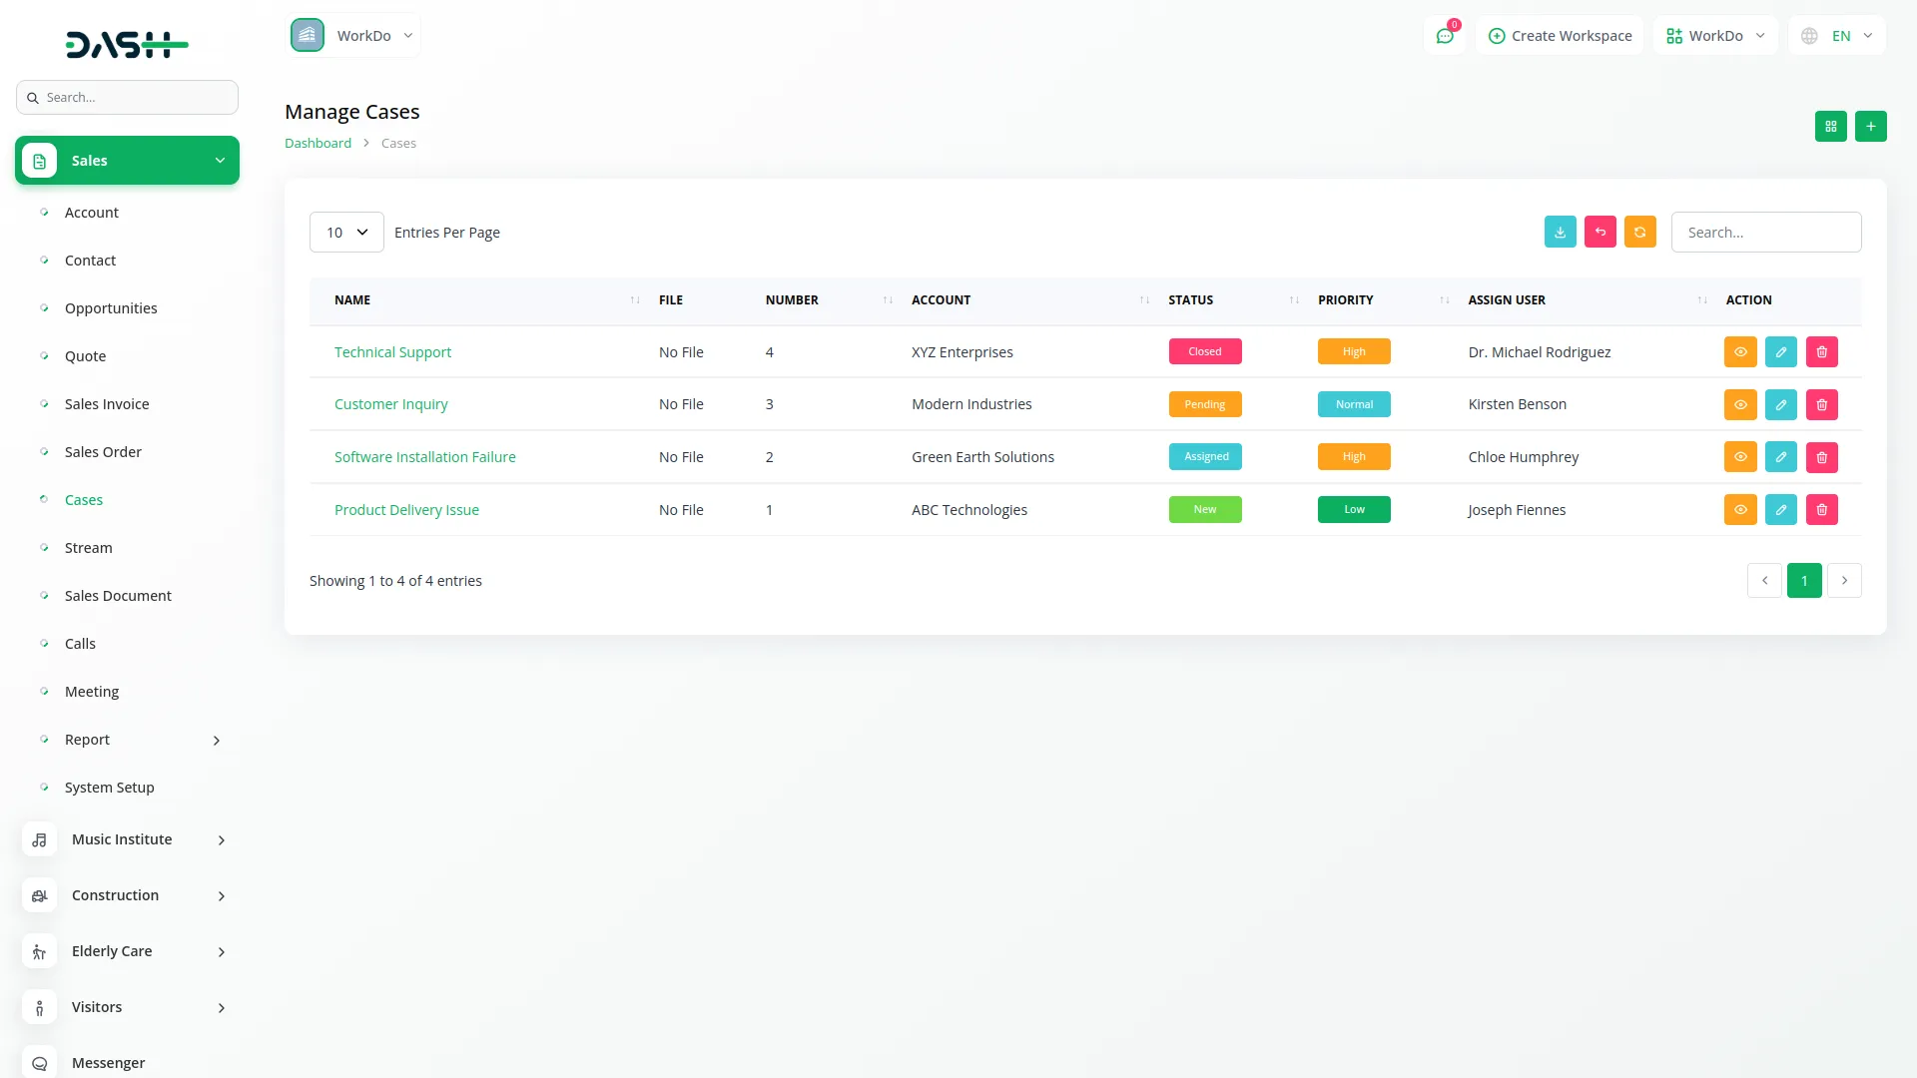Click the blue export download icon

[1560, 233]
